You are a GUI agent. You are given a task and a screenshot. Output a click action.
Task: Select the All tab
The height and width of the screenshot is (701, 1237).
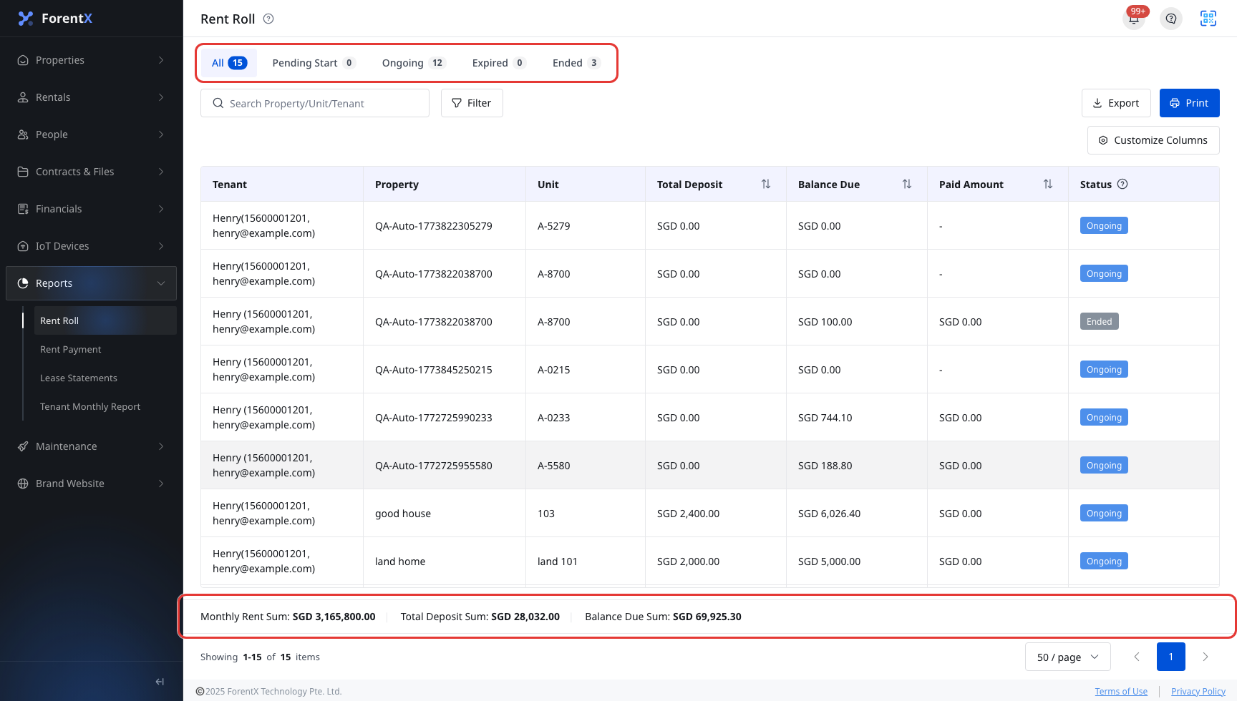[229, 63]
